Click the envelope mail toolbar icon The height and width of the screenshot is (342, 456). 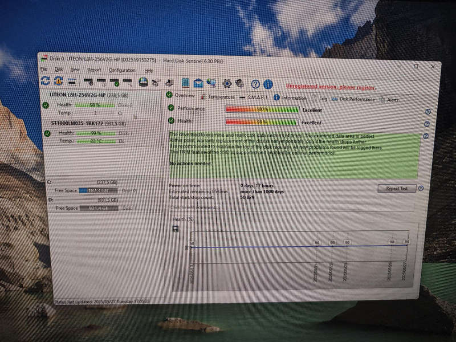click(x=198, y=83)
